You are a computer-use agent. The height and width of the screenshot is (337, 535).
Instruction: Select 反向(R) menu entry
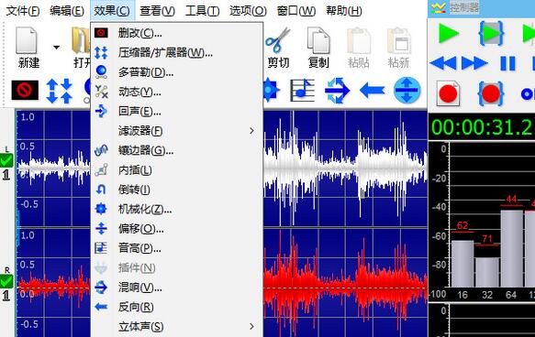(x=177, y=307)
